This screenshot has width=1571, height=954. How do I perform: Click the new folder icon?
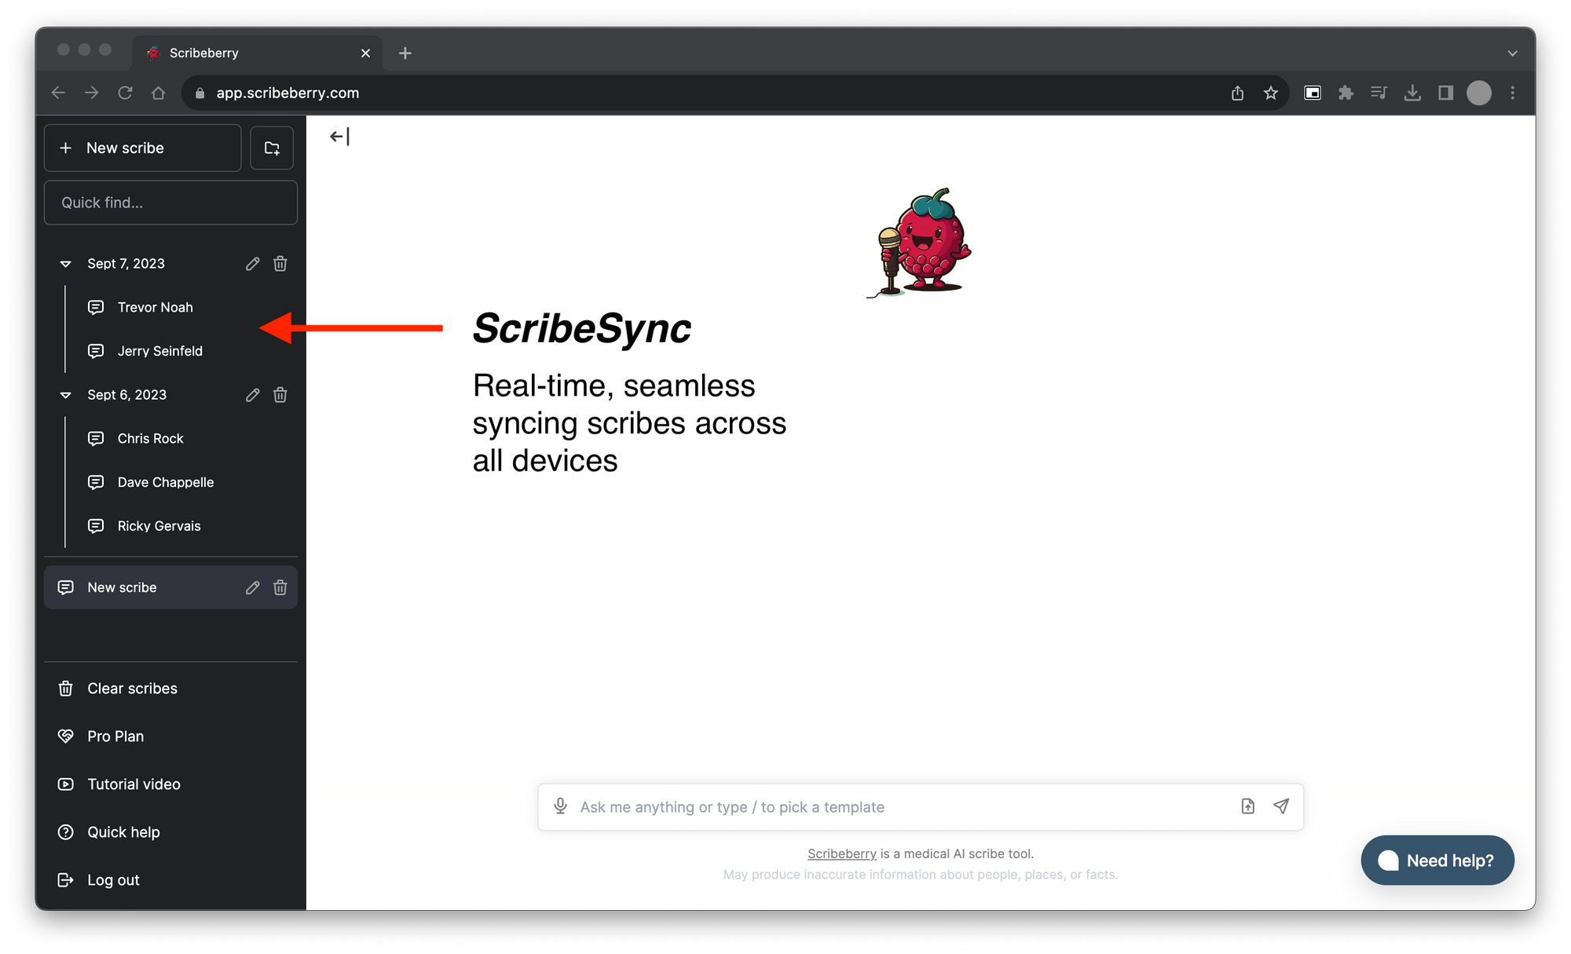click(272, 148)
